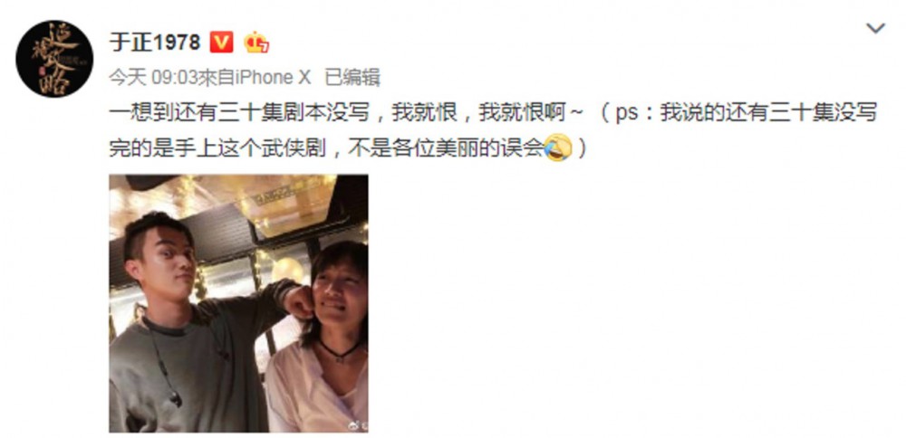Click the 已编辑 edited label
The image size is (906, 438).
pyautogui.click(x=352, y=77)
